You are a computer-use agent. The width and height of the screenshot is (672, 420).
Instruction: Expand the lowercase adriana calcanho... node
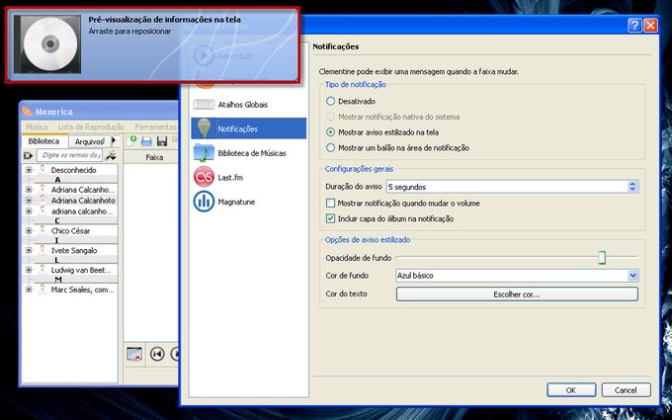click(x=29, y=211)
